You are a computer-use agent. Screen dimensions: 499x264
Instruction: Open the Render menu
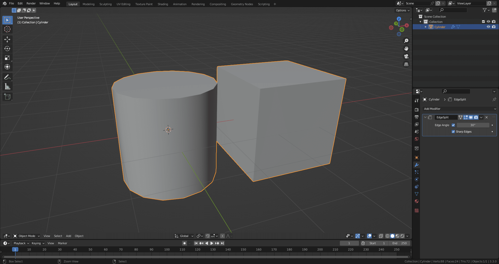(x=31, y=3)
